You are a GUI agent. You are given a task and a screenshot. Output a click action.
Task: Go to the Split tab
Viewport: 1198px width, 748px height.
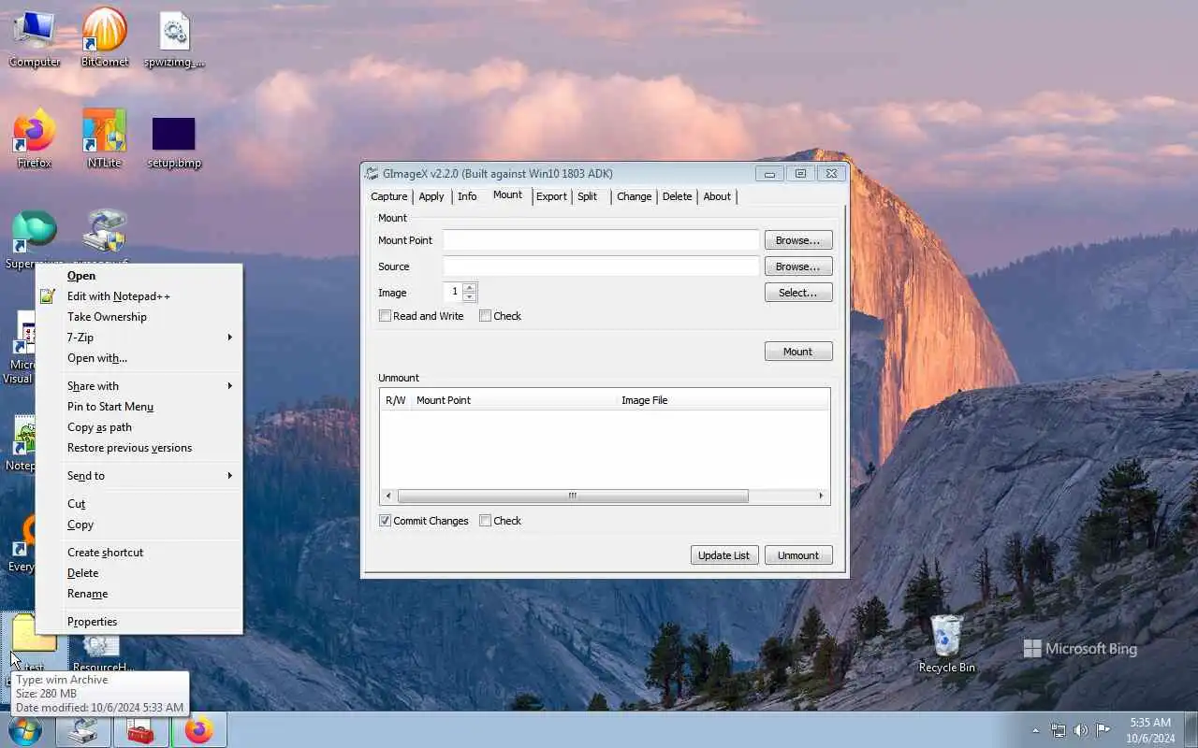point(587,196)
